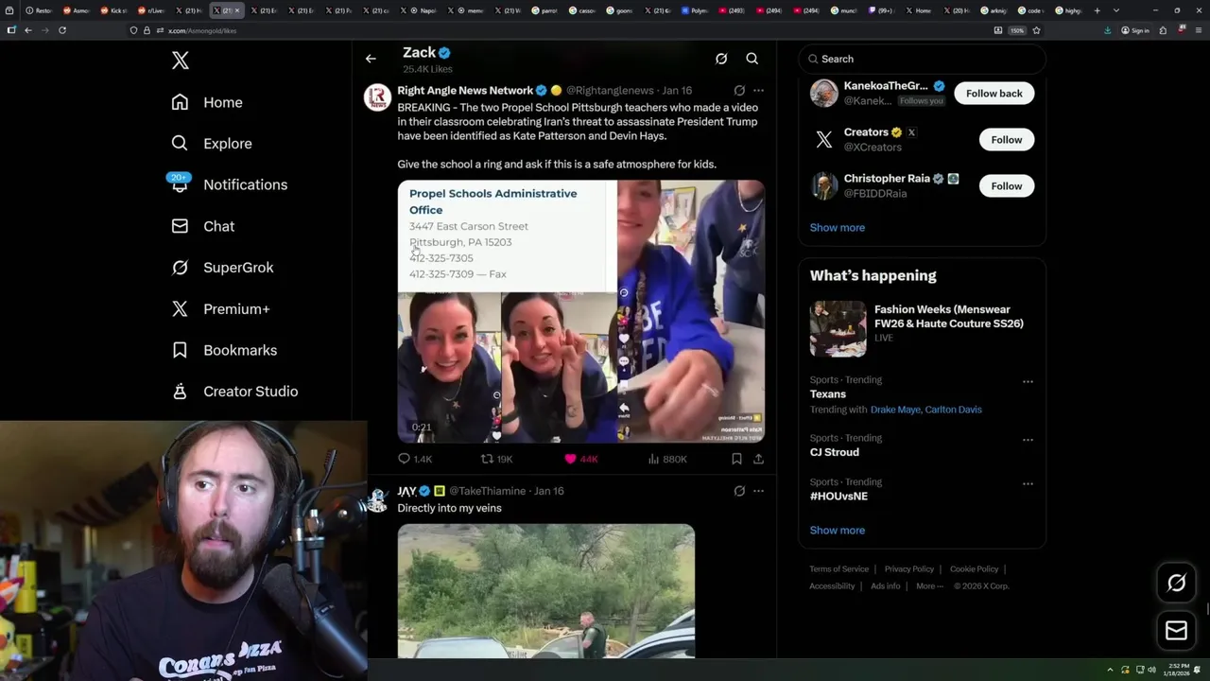
Task: Open more options for CJ Stroud trend
Action: tap(1028, 440)
